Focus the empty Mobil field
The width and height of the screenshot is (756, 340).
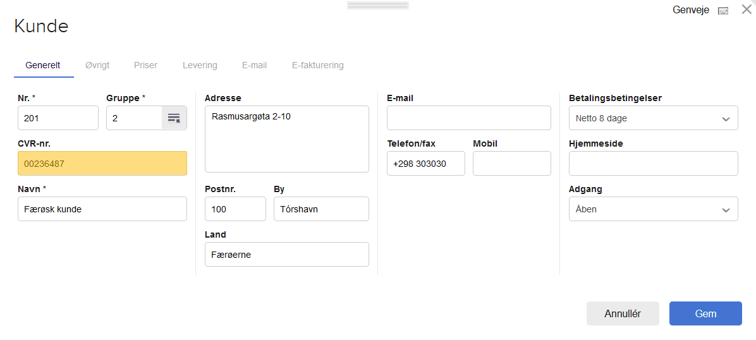coord(511,164)
